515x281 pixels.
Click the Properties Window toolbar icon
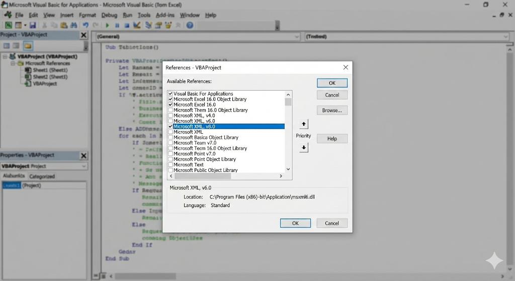[x=158, y=25]
